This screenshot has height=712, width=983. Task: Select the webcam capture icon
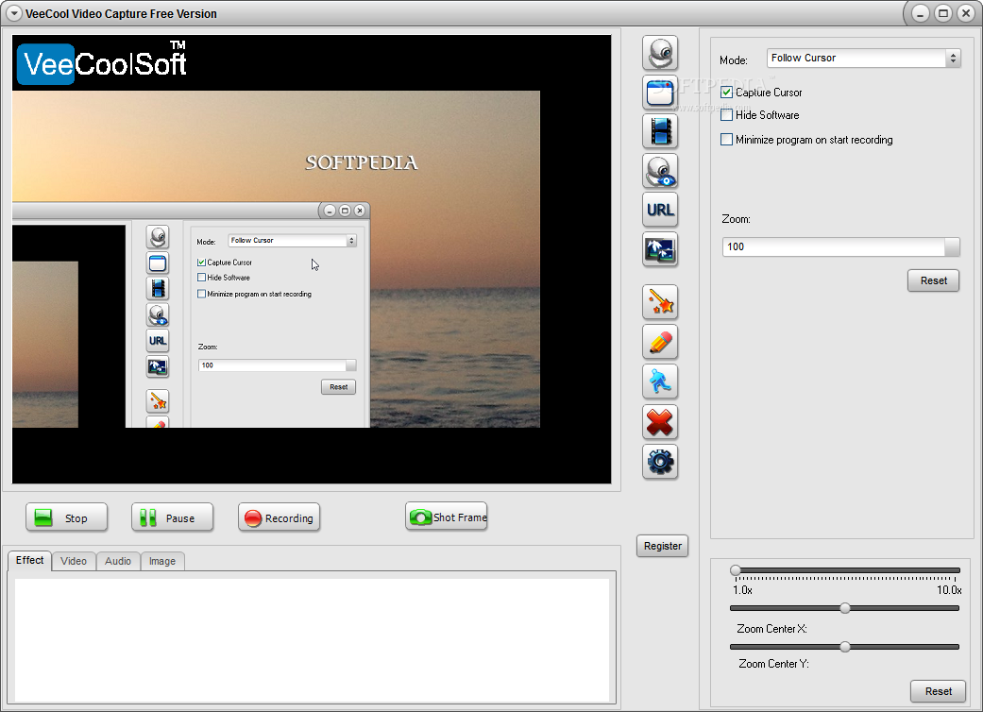[x=660, y=53]
